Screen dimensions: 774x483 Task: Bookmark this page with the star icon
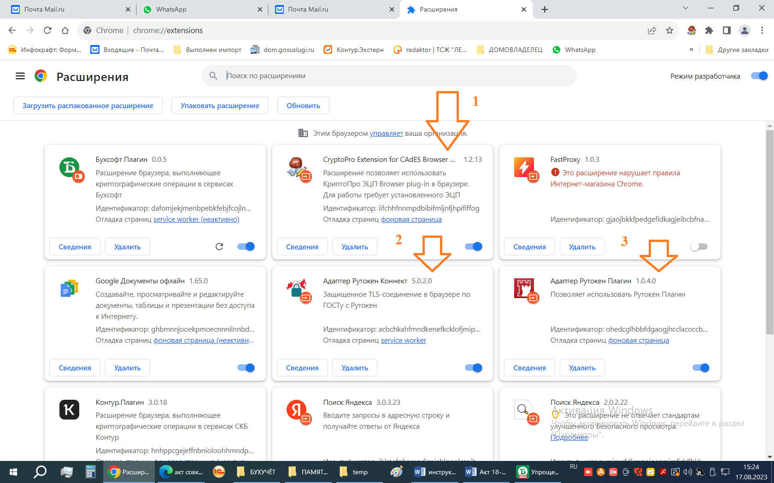(x=669, y=30)
